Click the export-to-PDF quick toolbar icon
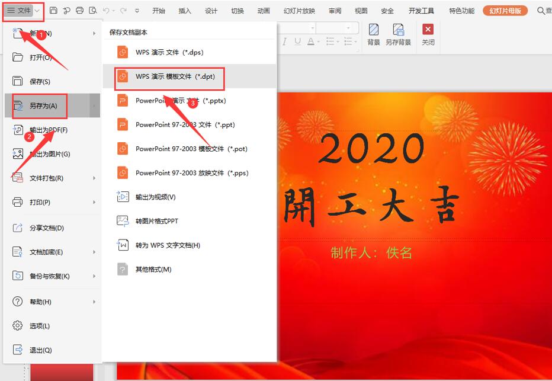The width and height of the screenshot is (552, 381). (x=66, y=11)
